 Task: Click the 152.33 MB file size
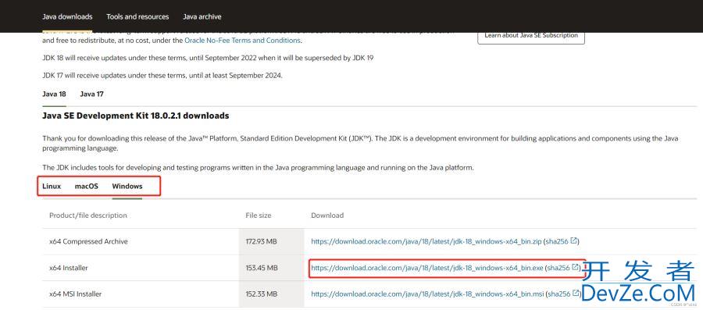262,294
